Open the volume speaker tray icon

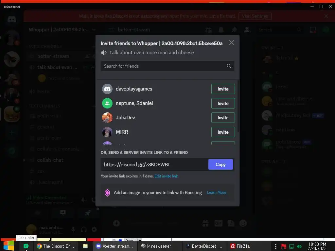click(x=299, y=246)
